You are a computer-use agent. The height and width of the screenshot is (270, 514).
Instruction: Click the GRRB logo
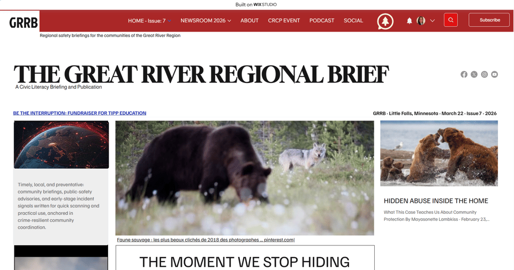[x=23, y=22]
